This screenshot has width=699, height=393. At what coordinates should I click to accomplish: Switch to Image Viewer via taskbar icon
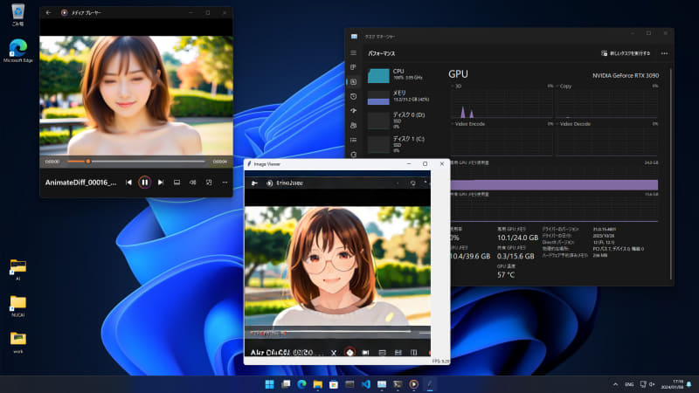pyautogui.click(x=430, y=384)
